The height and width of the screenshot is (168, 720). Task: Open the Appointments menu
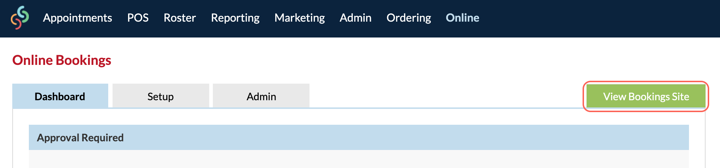(78, 18)
